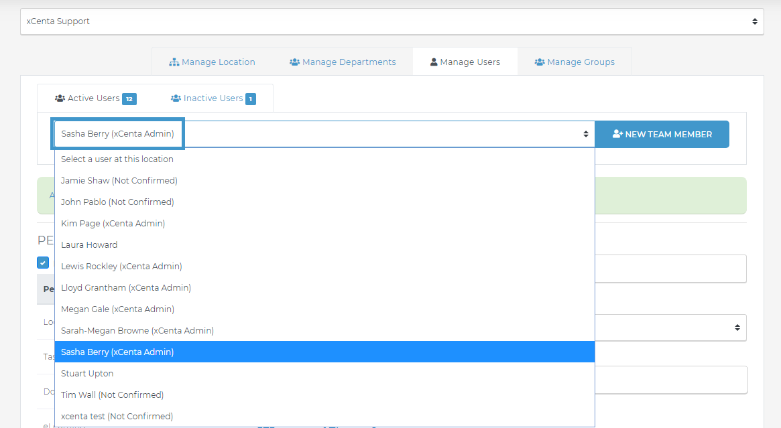Choose Stuart Upton from the user list
The height and width of the screenshot is (428, 781).
click(324, 373)
